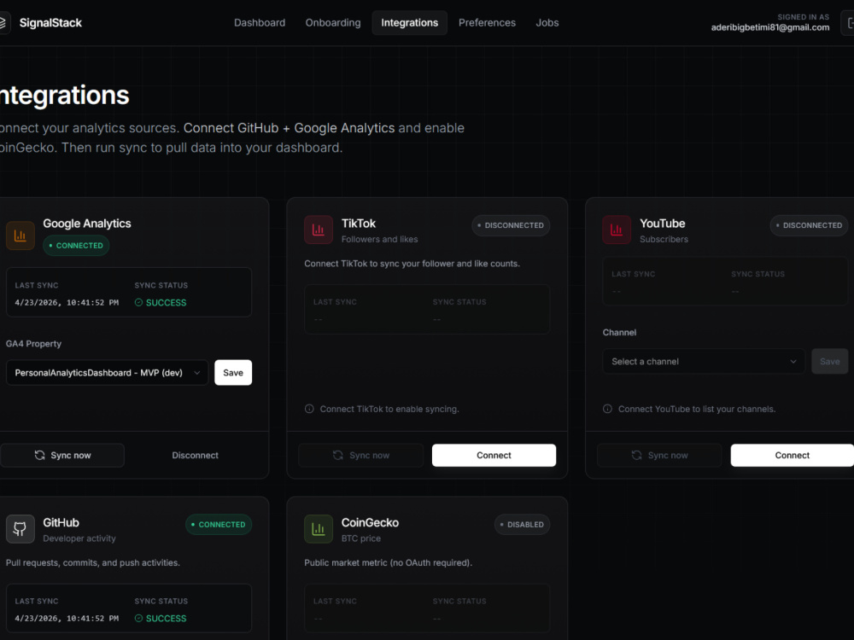
Task: Click the CoinGecko card title
Action: click(x=370, y=522)
